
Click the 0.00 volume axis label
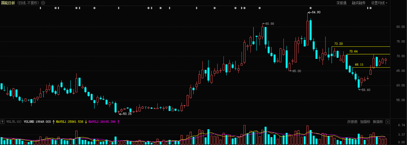[401, 142]
